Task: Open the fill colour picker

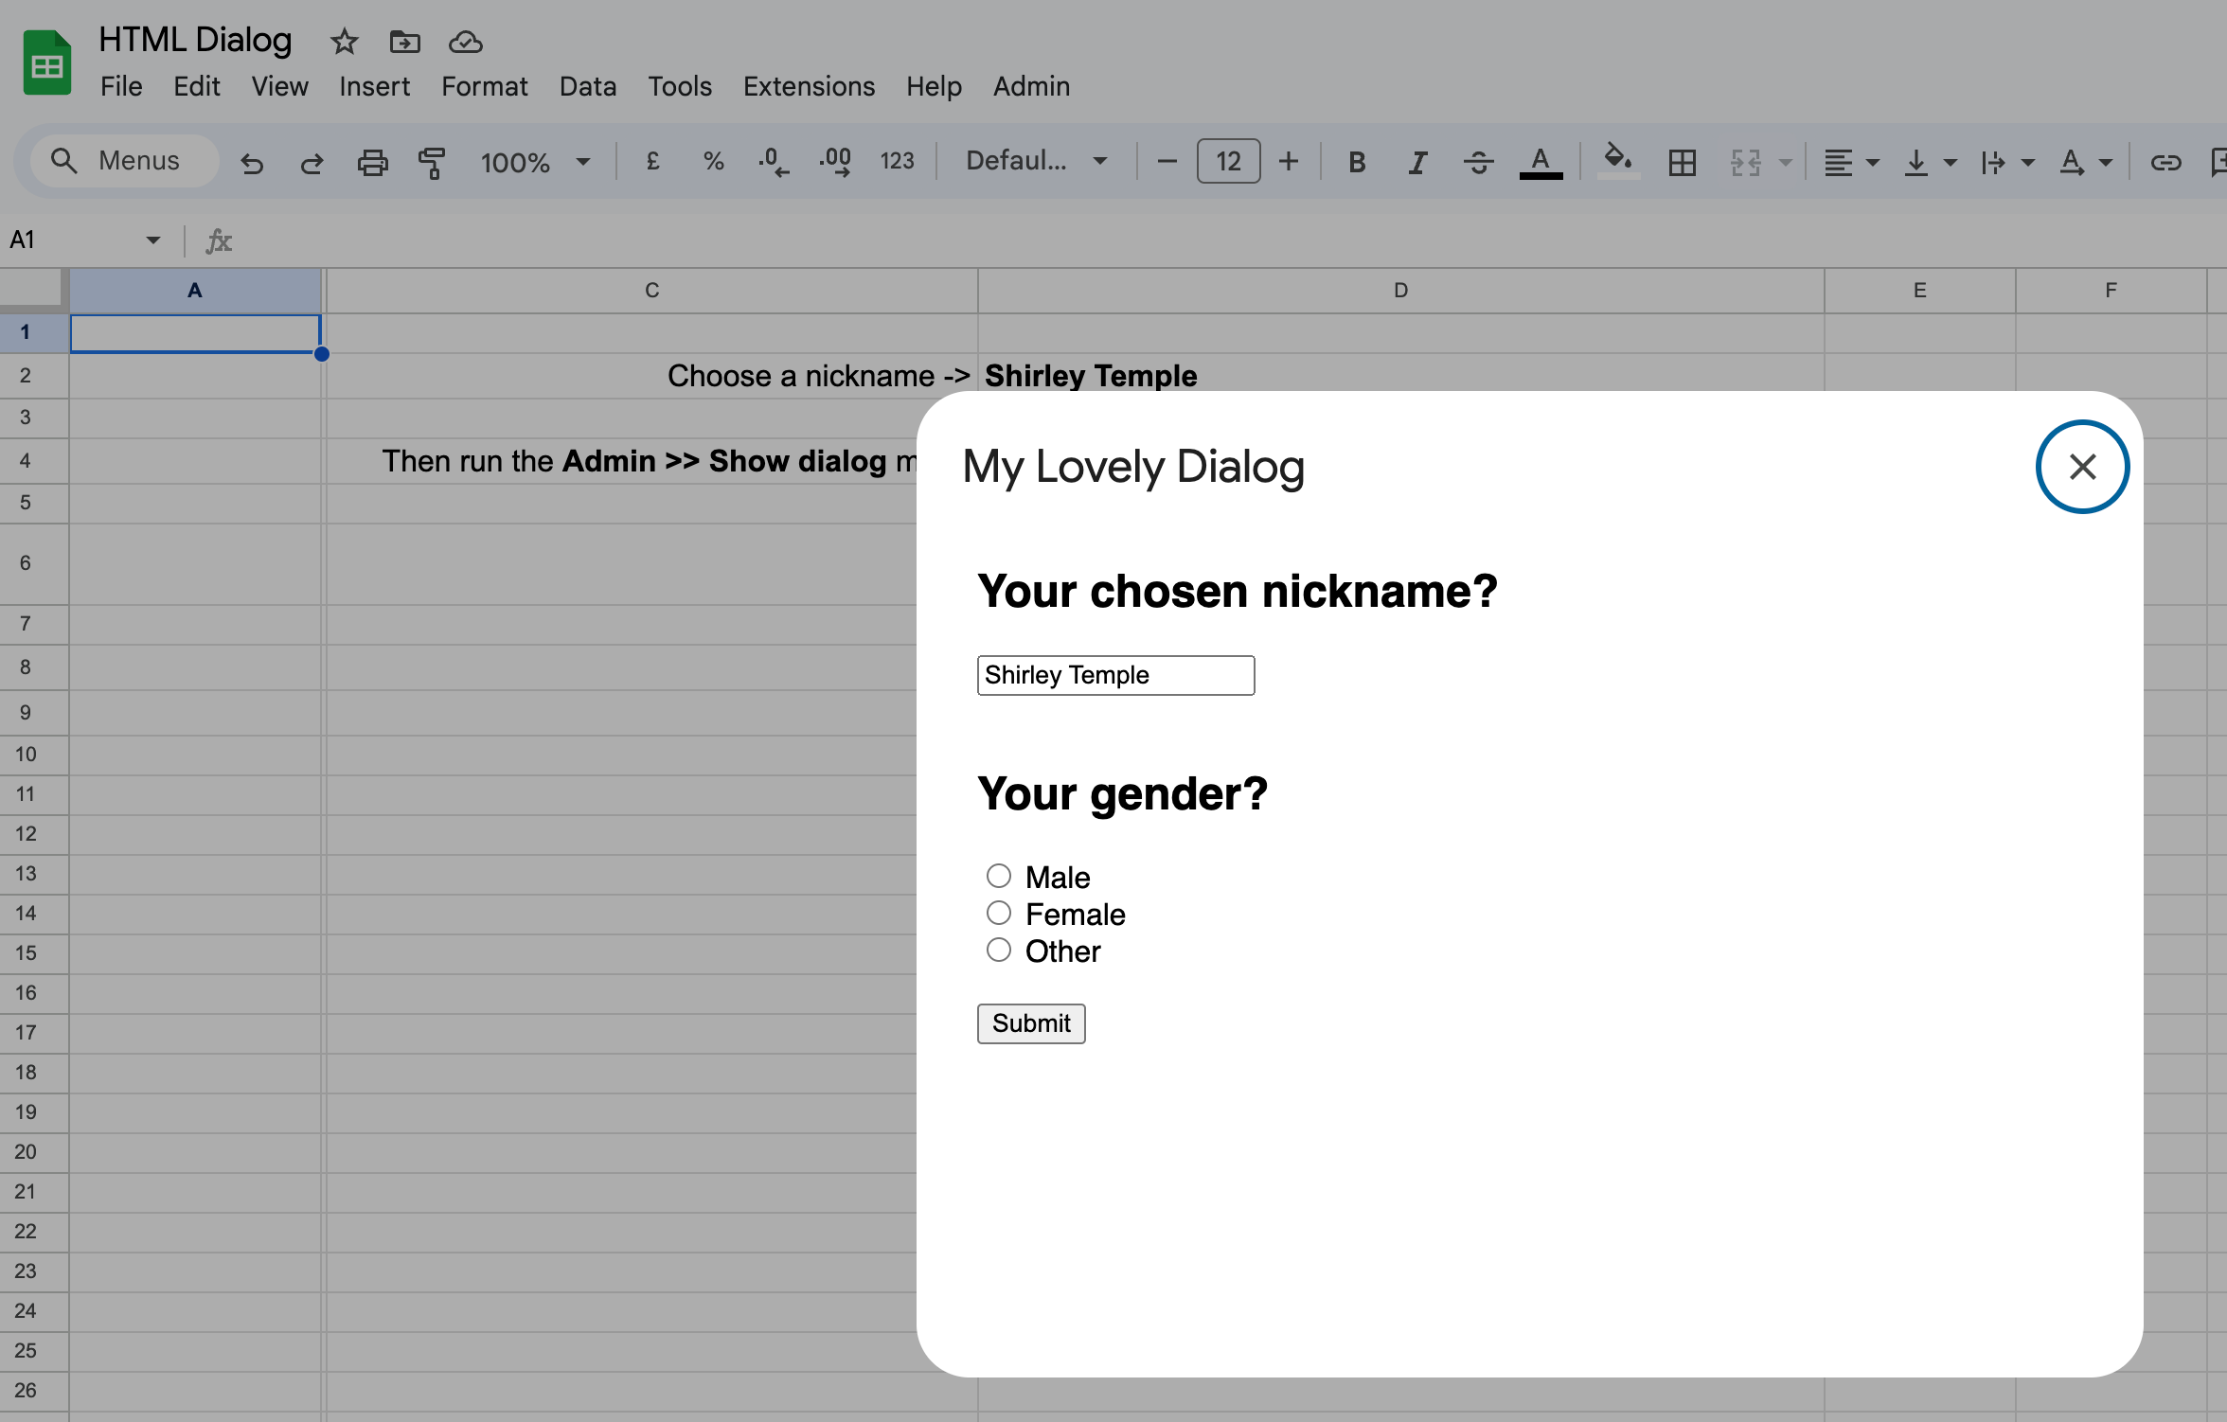Action: pos(1617,161)
